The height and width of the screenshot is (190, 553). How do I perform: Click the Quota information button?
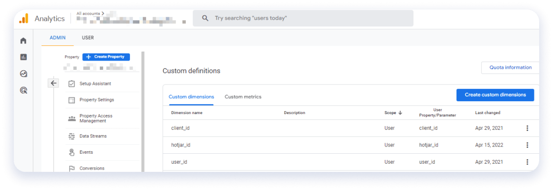(x=510, y=68)
